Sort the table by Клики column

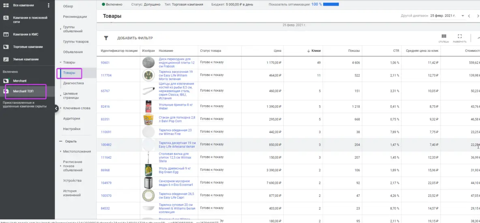pyautogui.click(x=315, y=51)
